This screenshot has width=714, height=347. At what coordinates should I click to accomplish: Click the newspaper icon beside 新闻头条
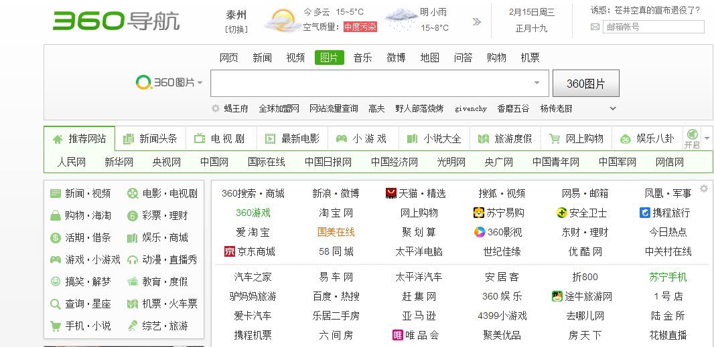(129, 138)
